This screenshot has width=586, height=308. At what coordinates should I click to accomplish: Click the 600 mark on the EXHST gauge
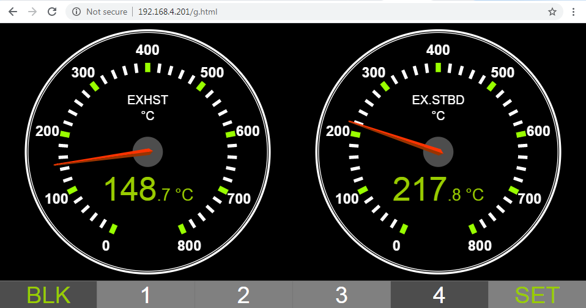[x=247, y=131]
